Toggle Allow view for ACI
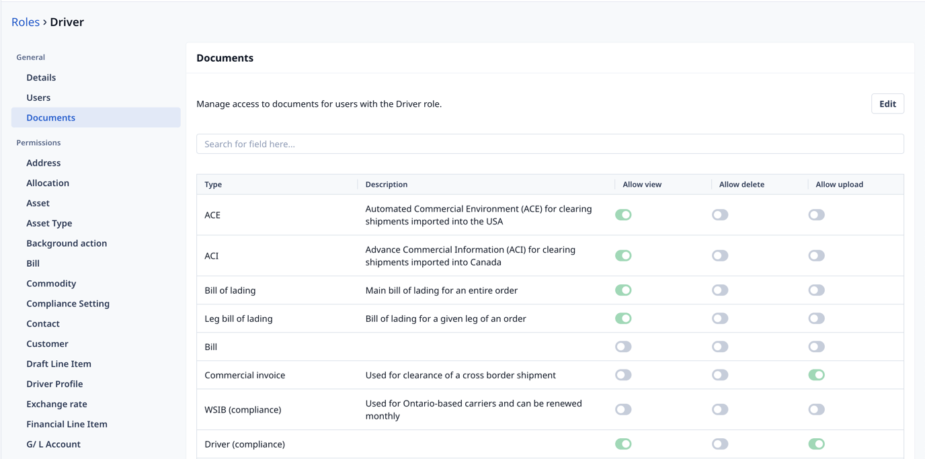This screenshot has height=459, width=925. (x=623, y=255)
